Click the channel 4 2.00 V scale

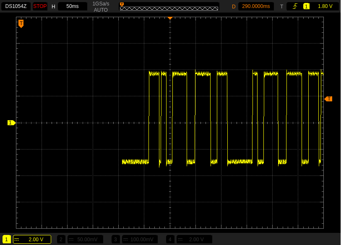[196, 240]
